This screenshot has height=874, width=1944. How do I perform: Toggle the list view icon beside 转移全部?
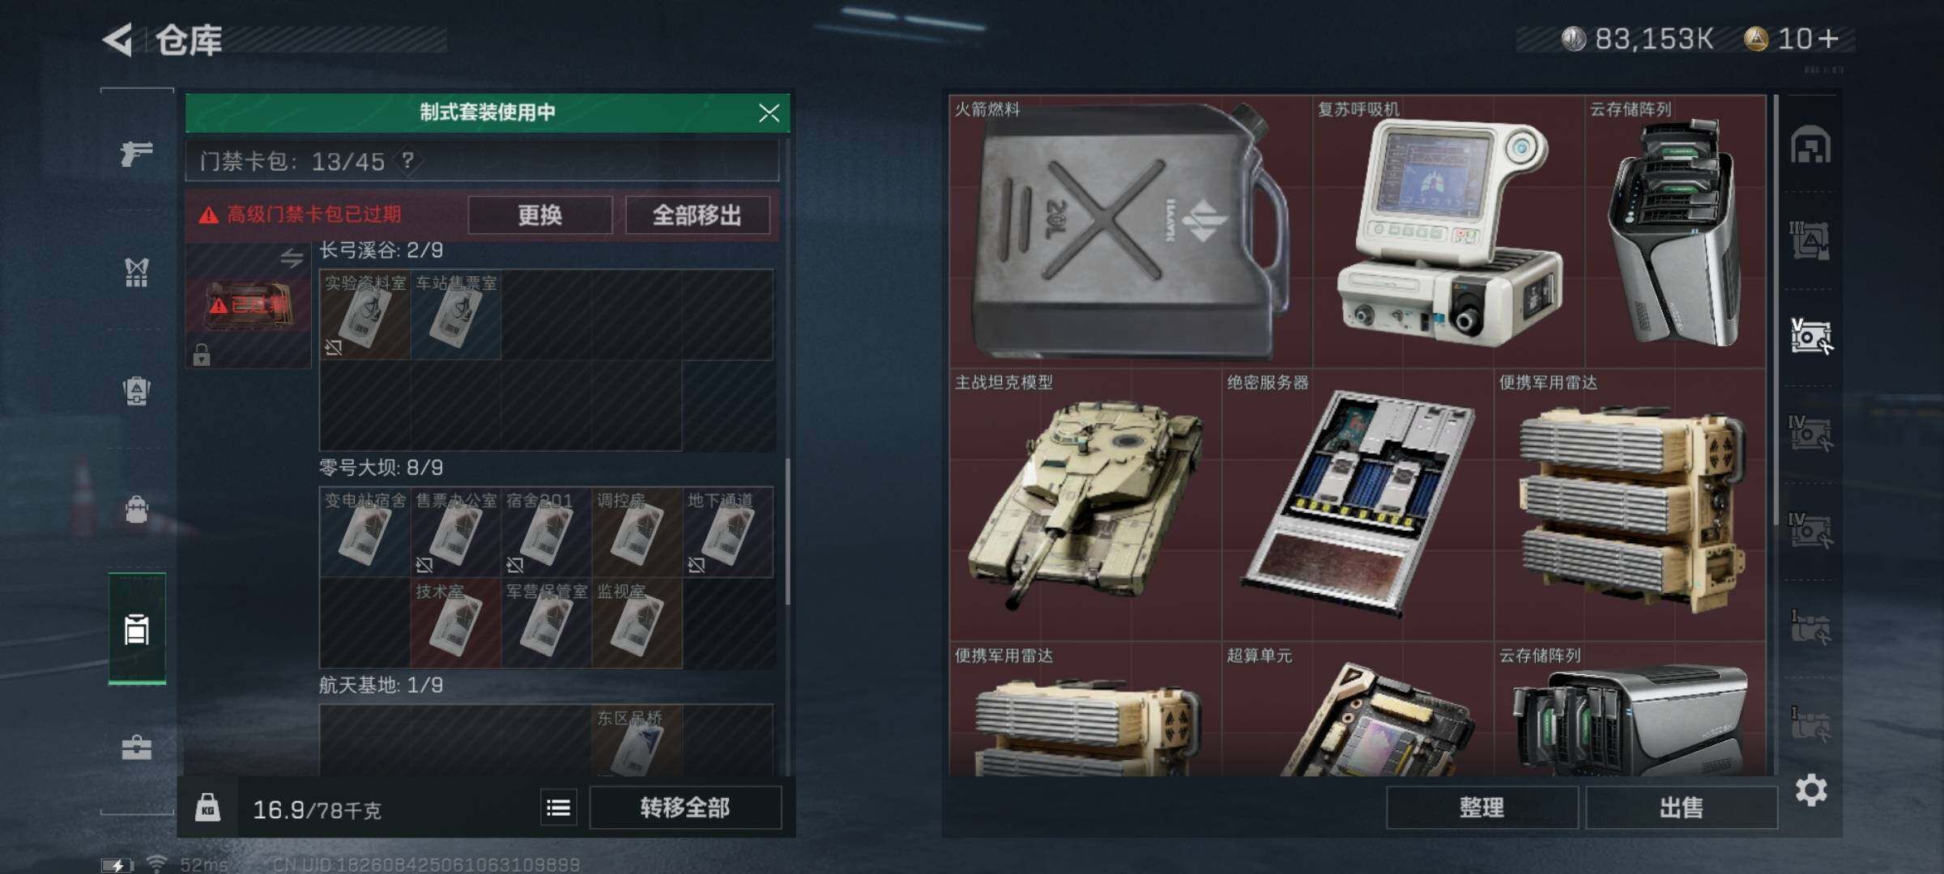pyautogui.click(x=558, y=808)
